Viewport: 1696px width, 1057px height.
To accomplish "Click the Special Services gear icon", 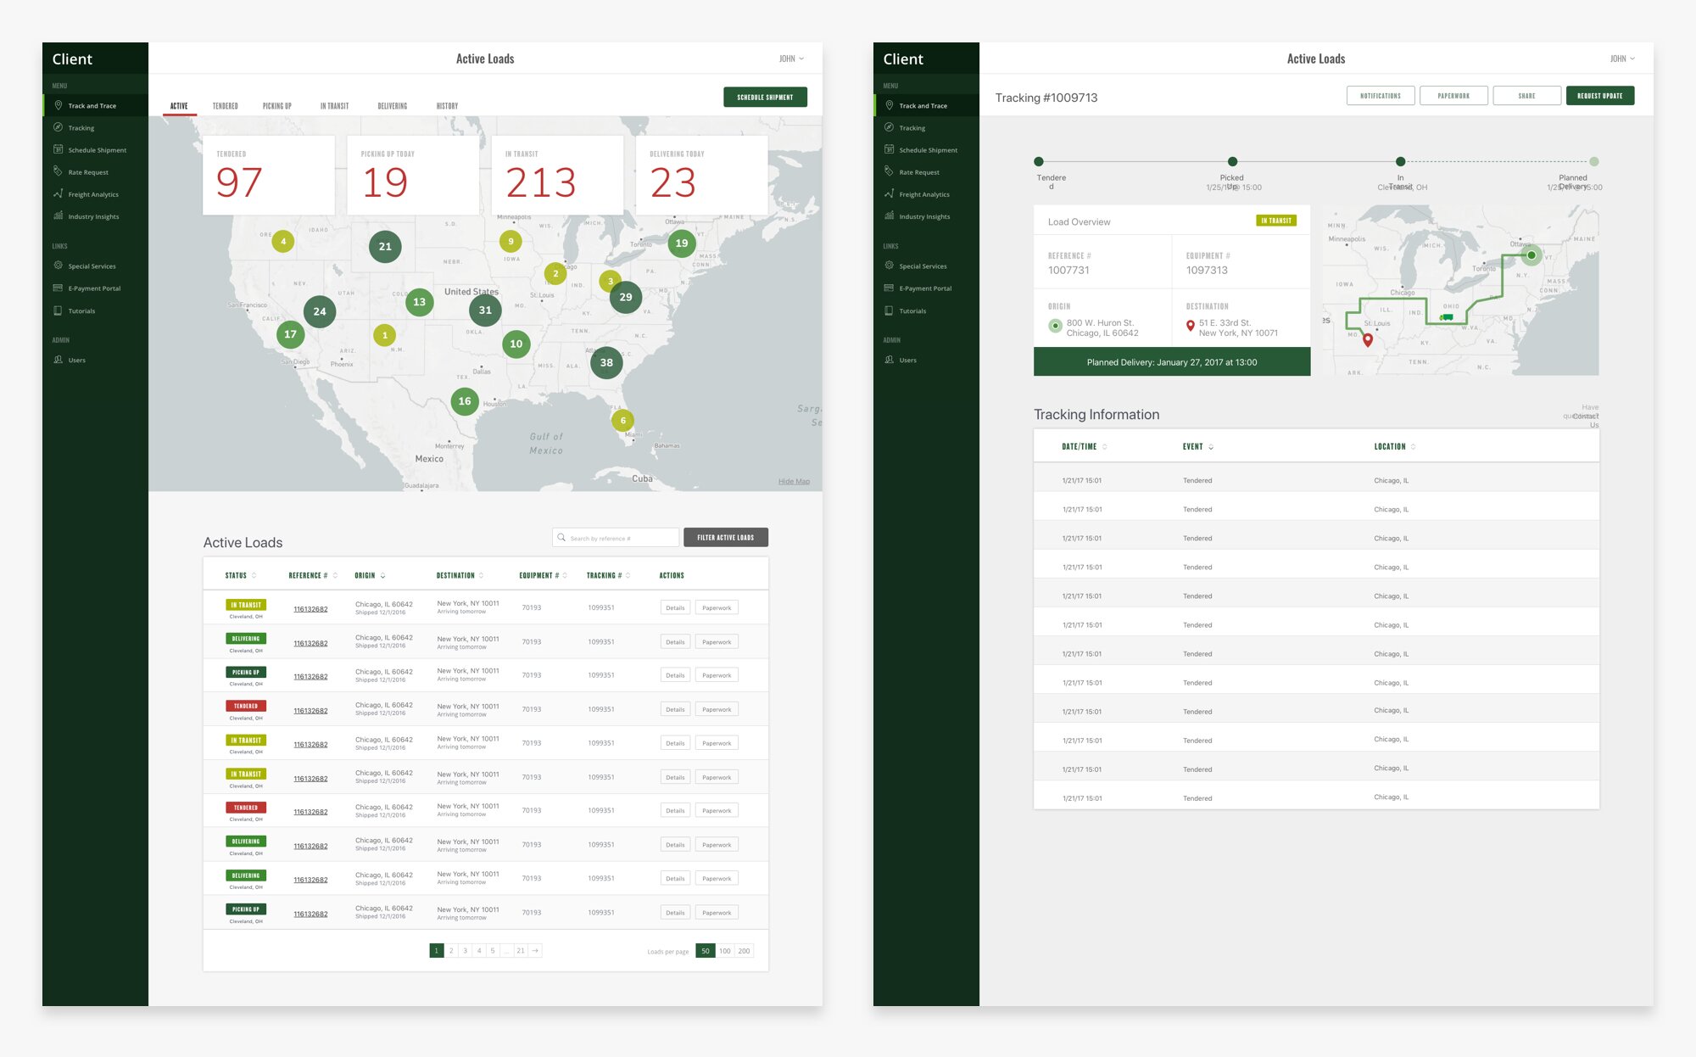I will [59, 266].
